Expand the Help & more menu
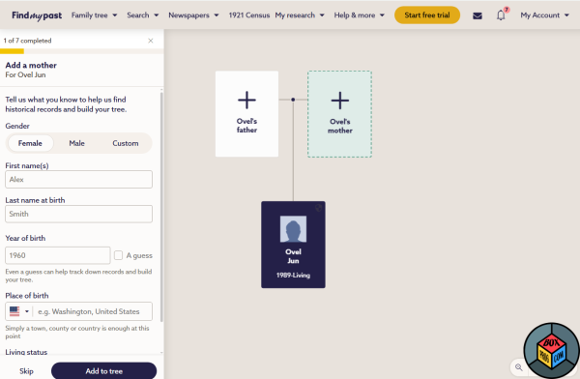Viewport: 580px width, 379px height. [x=360, y=15]
